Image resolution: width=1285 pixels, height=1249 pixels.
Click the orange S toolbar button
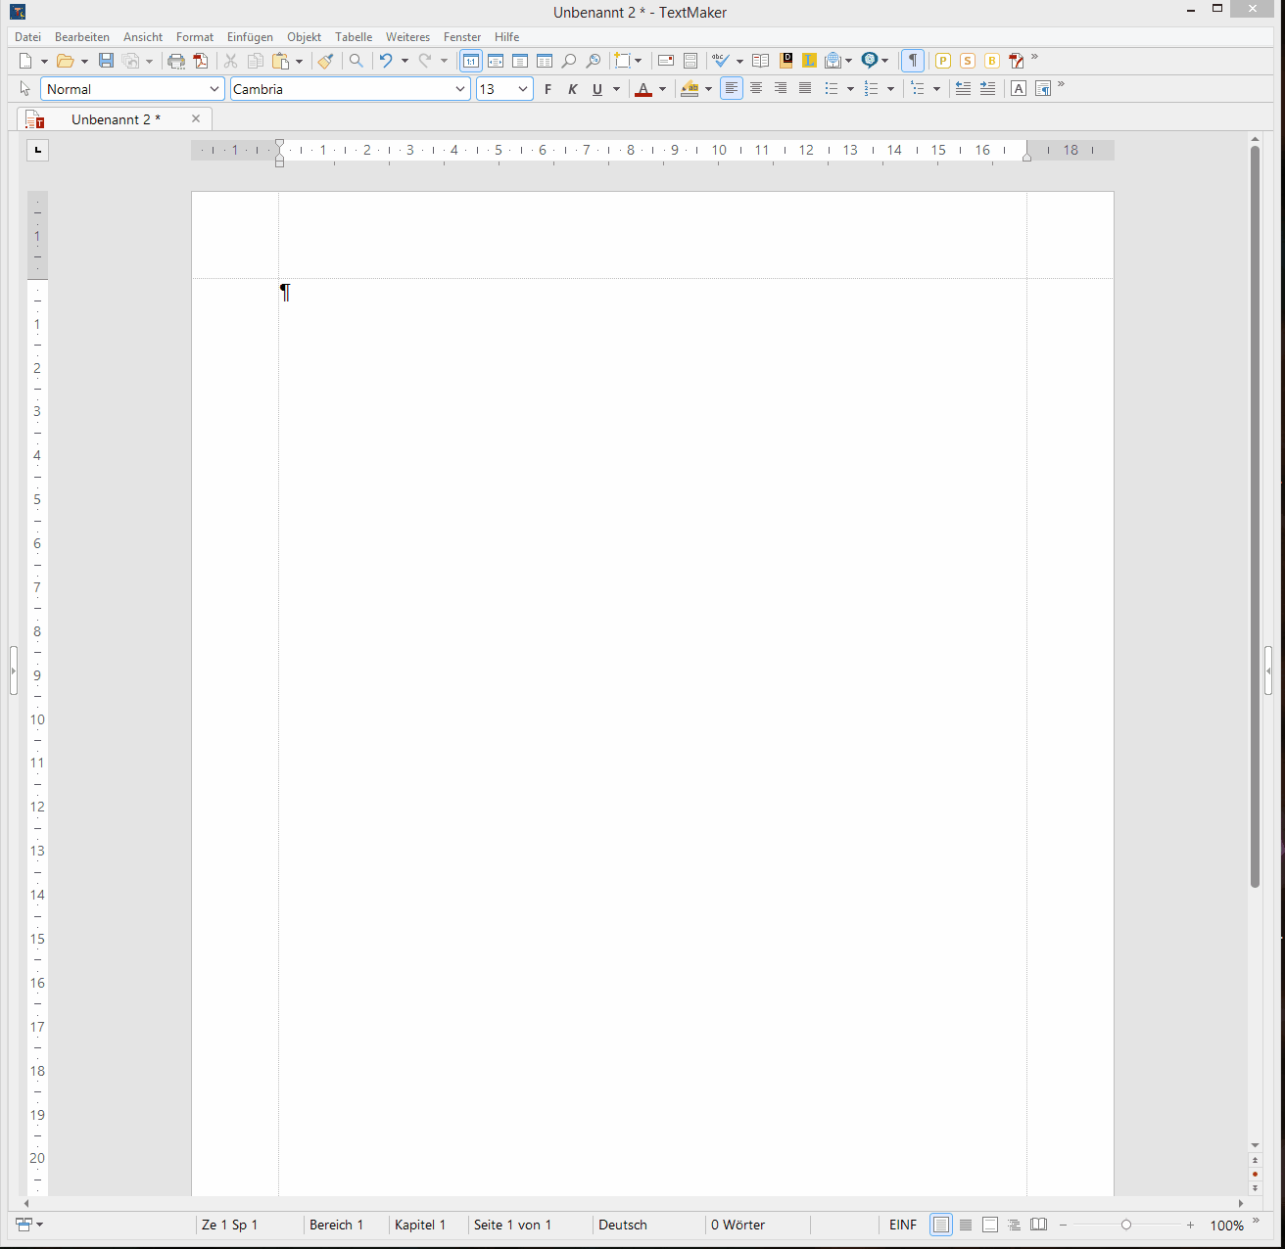tap(968, 61)
